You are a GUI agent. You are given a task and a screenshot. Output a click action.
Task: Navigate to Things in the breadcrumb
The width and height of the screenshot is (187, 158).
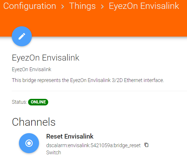83,6
